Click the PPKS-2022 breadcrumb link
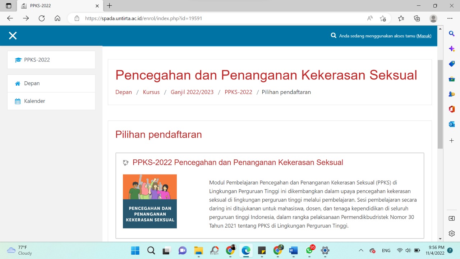Image resolution: width=460 pixels, height=259 pixels. [x=238, y=92]
